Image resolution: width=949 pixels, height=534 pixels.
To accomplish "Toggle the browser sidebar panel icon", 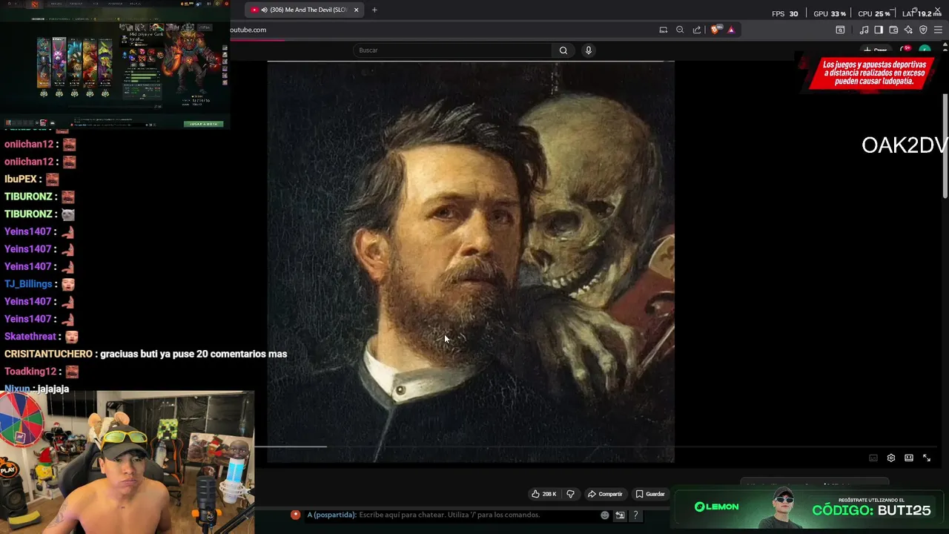I will click(x=879, y=30).
